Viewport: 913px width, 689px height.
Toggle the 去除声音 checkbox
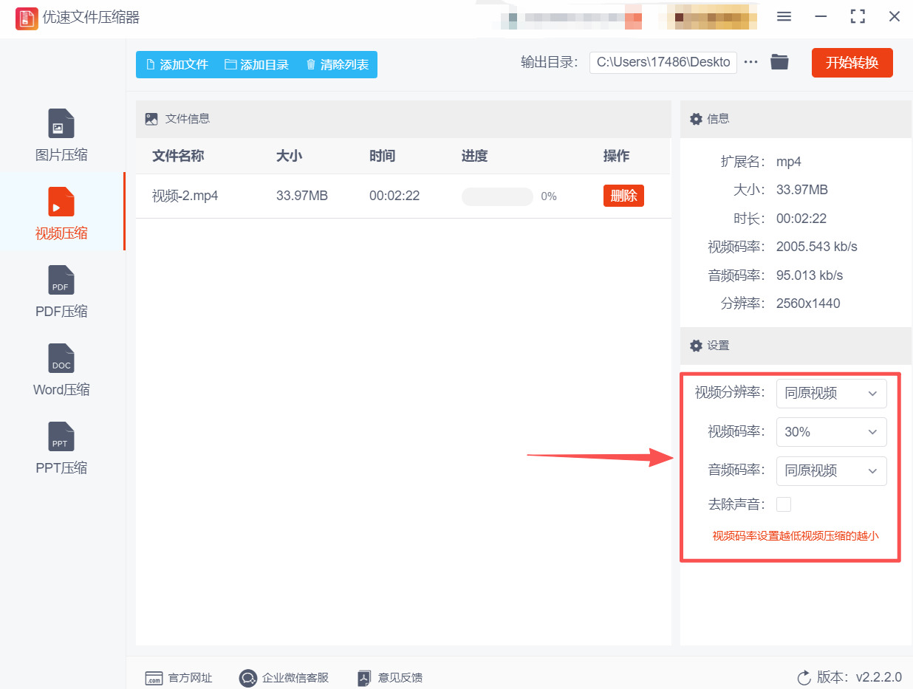click(x=784, y=504)
